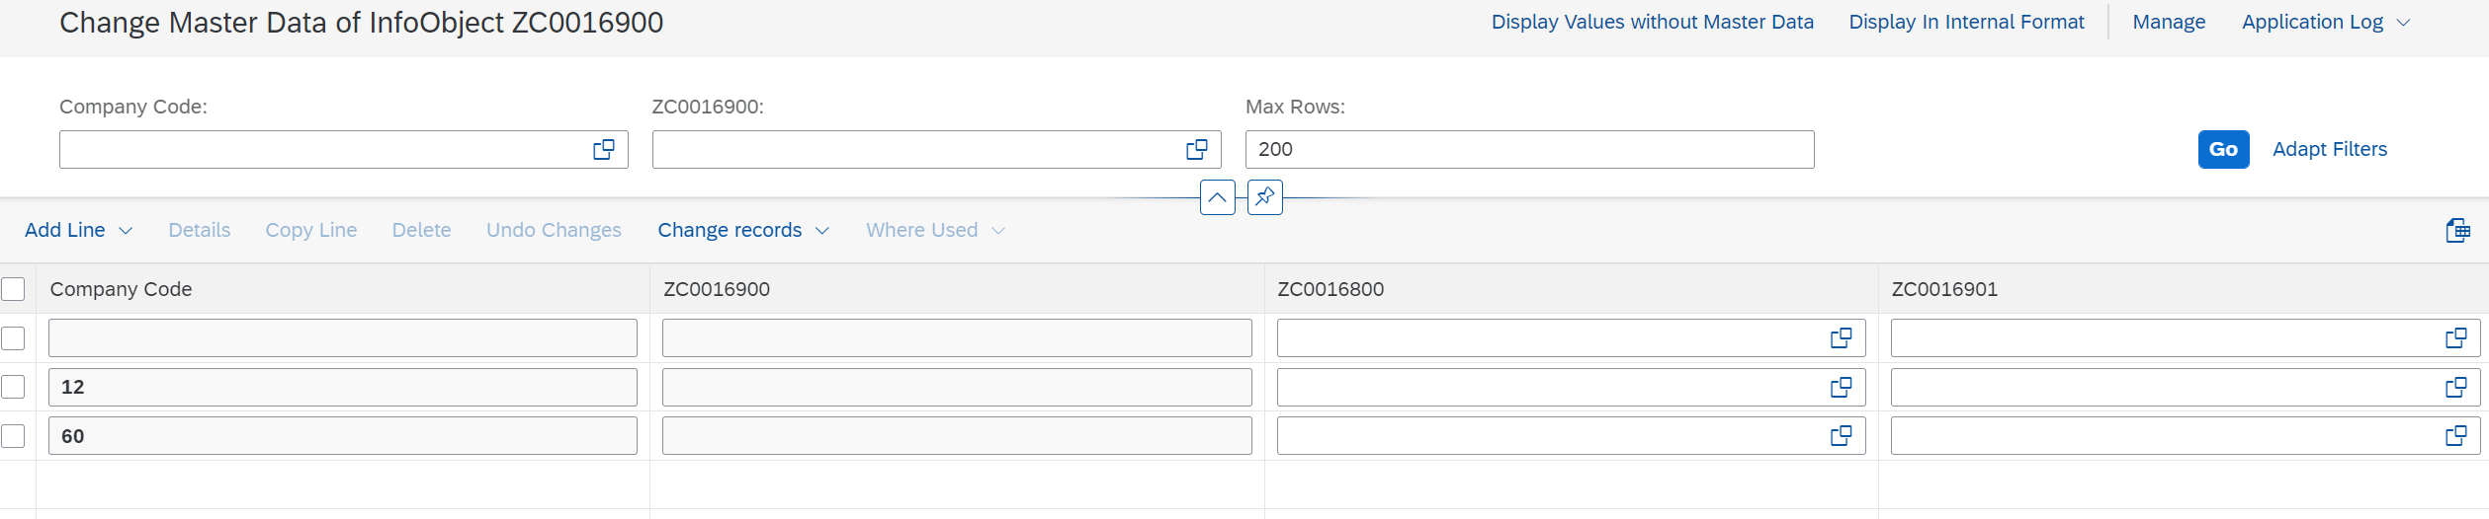Select the row with Company Code 12
Viewport: 2489px width, 519px height.
[13, 387]
